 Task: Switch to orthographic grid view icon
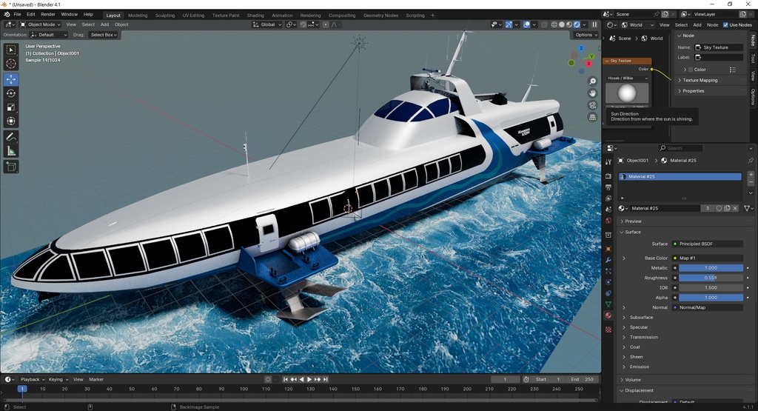coord(592,118)
